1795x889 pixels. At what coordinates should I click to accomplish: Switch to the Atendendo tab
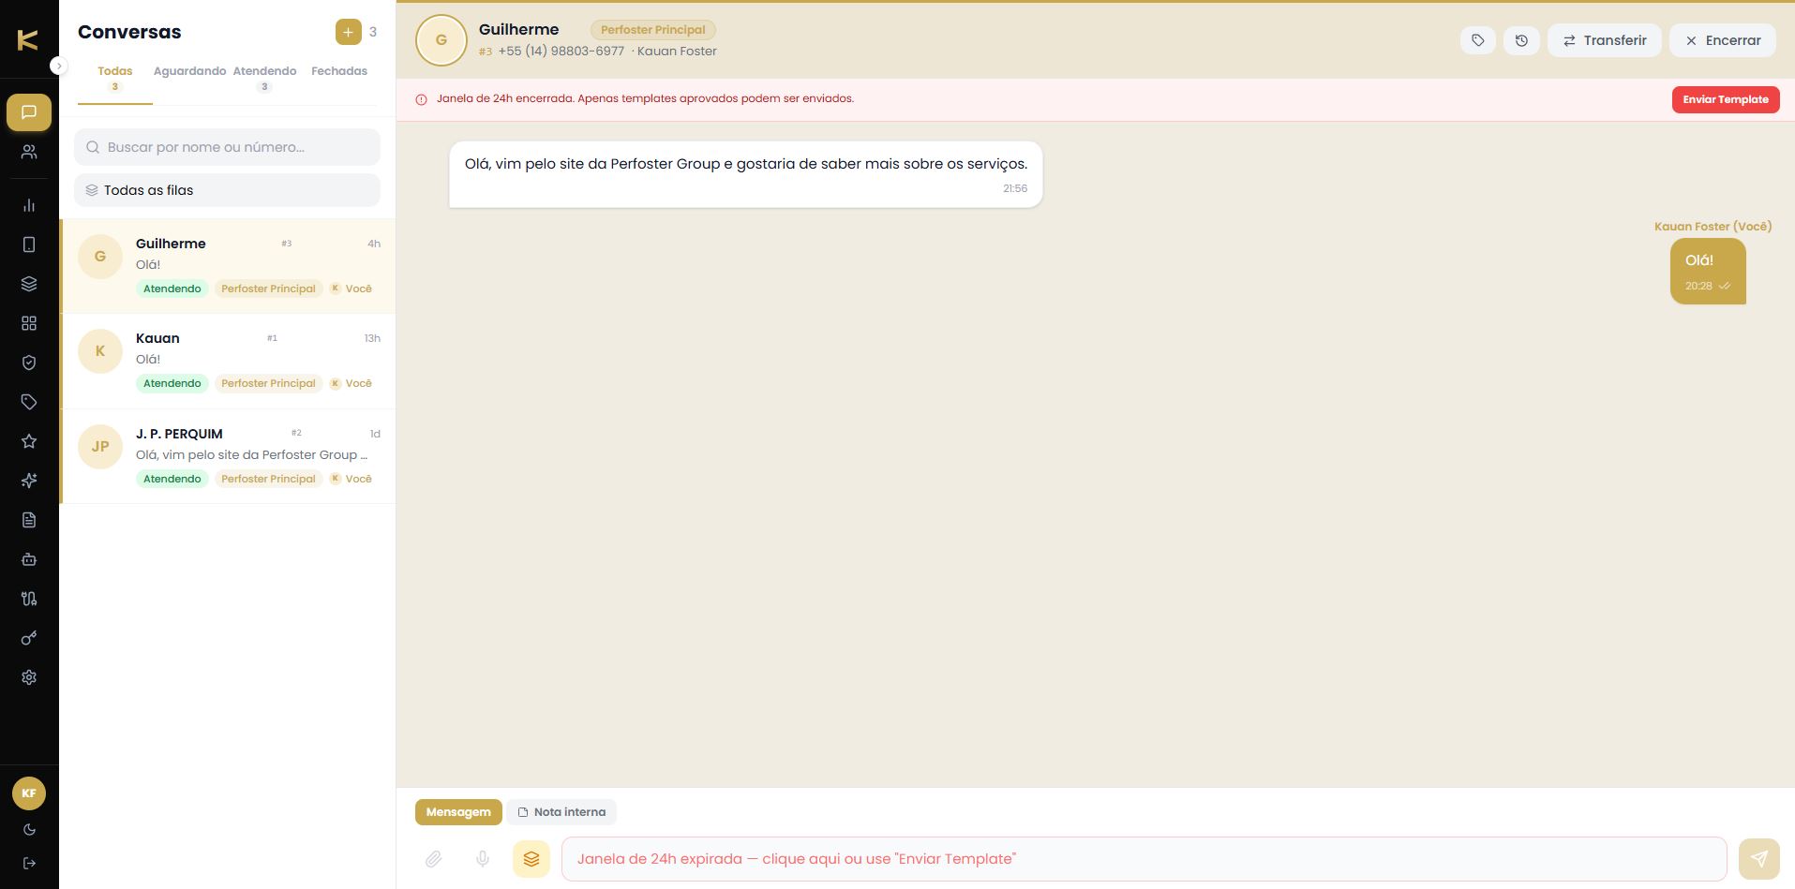pos(264,78)
